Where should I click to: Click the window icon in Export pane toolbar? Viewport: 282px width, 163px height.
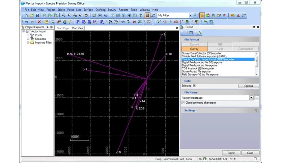click(191, 33)
